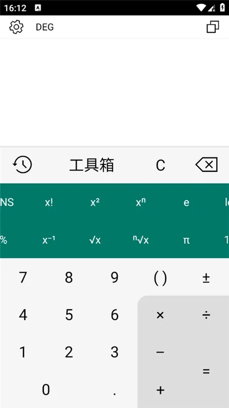The height and width of the screenshot is (408, 229).
Task: Select the x! factorial function
Action: click(49, 202)
